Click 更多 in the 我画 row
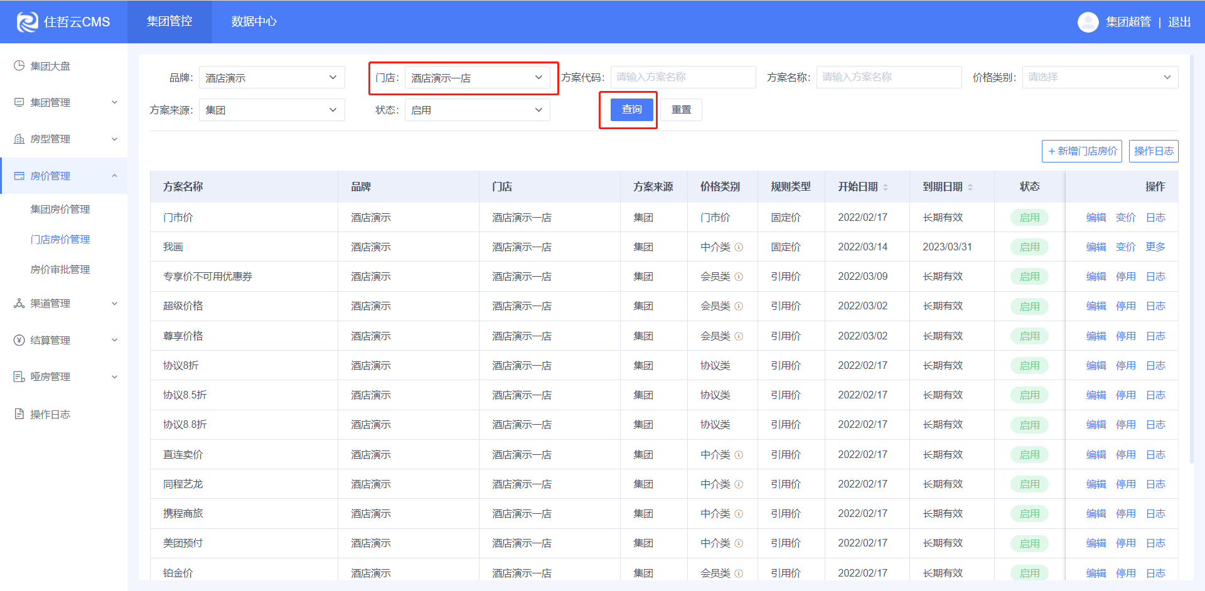1205x591 pixels. point(1155,247)
